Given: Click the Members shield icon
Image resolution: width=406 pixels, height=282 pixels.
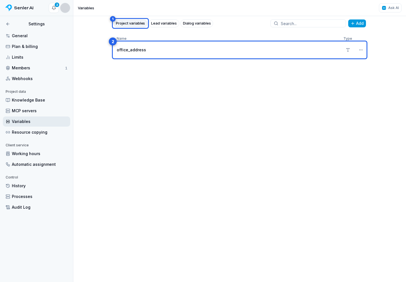Looking at the screenshot, I should pos(8,68).
